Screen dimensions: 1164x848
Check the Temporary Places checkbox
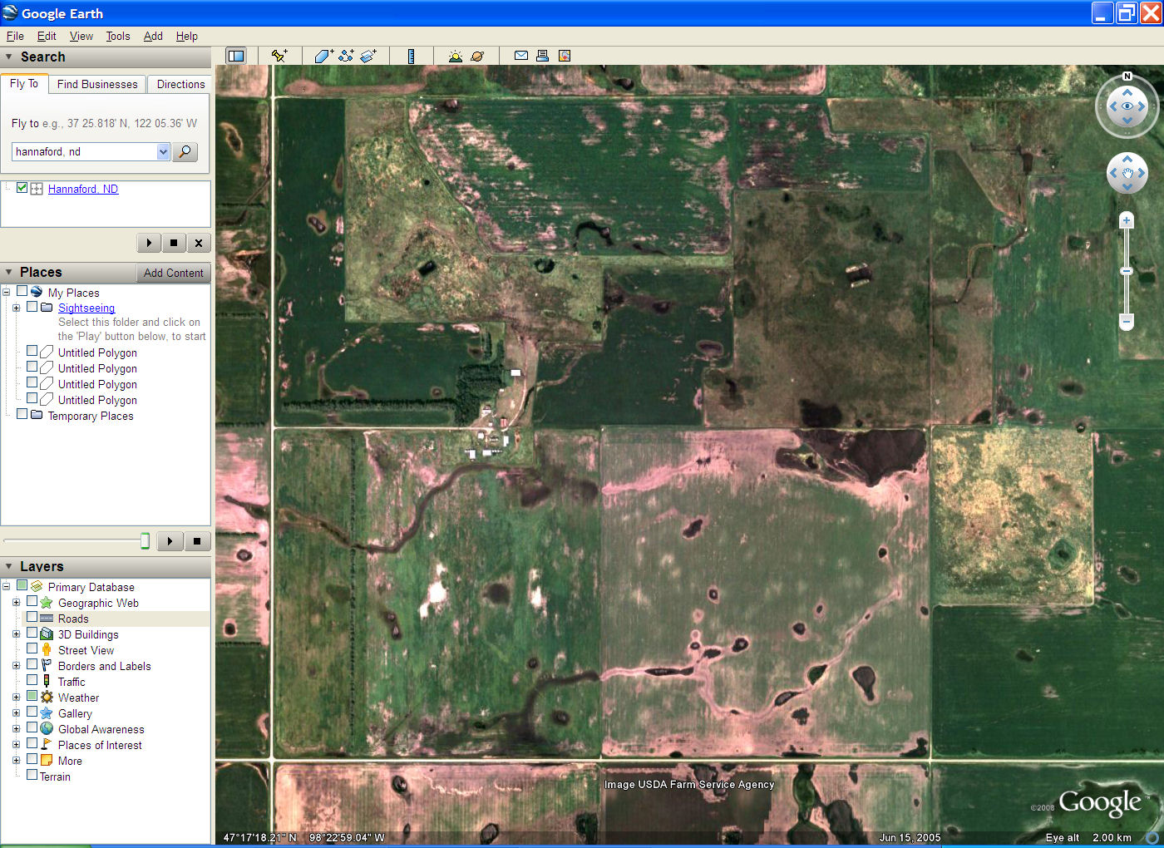[x=22, y=415]
